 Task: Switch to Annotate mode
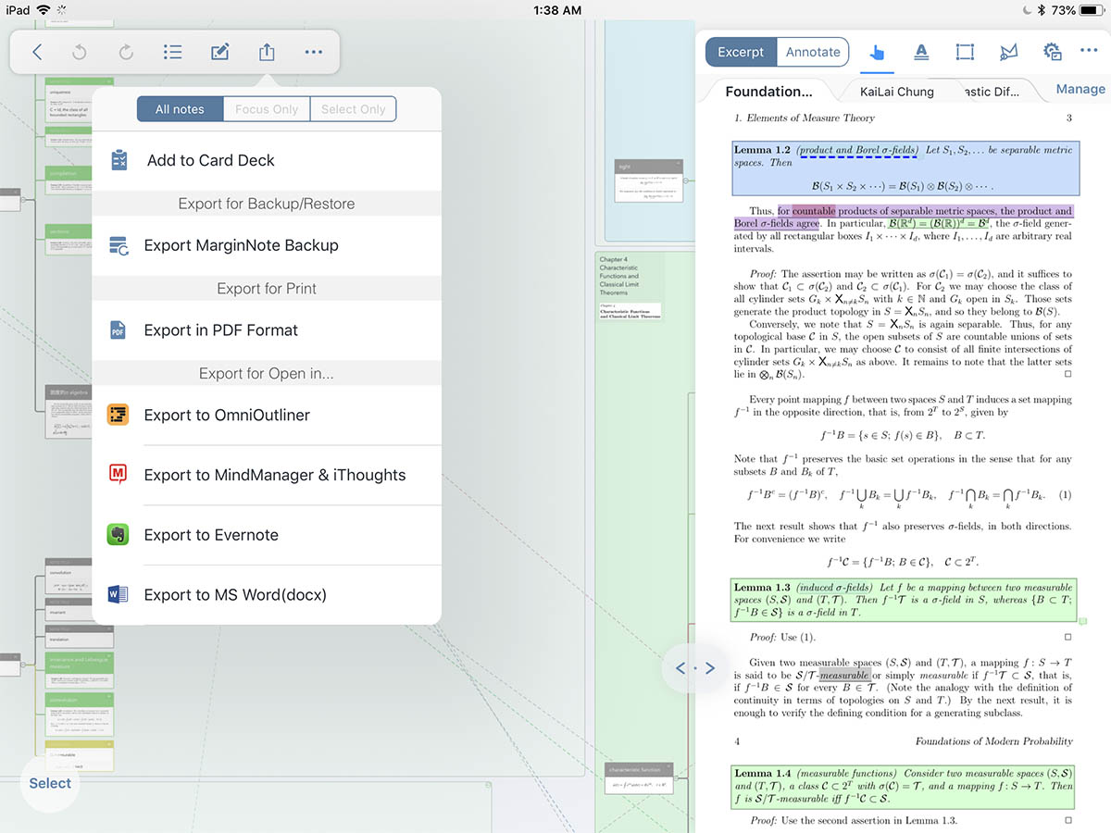pos(813,52)
